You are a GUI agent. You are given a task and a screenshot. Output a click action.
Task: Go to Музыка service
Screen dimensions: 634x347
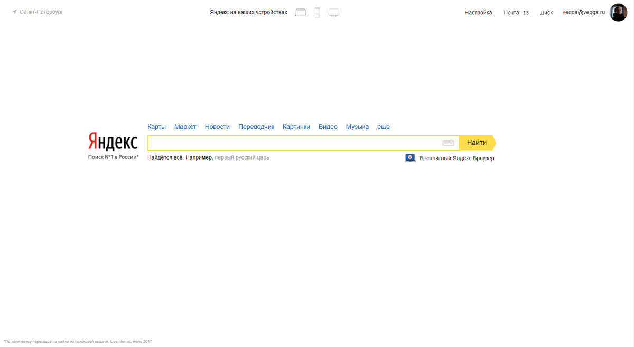coord(357,127)
